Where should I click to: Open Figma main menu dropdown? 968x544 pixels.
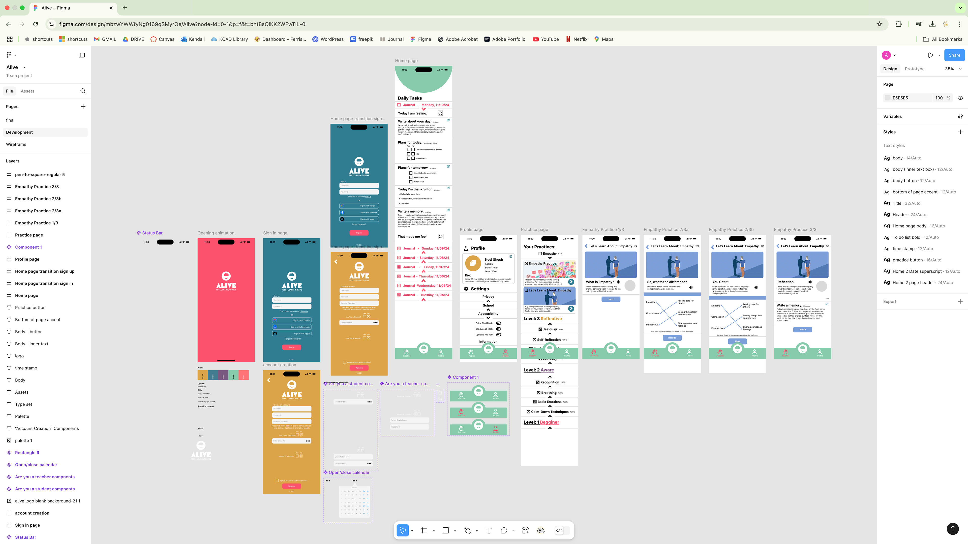(11, 55)
